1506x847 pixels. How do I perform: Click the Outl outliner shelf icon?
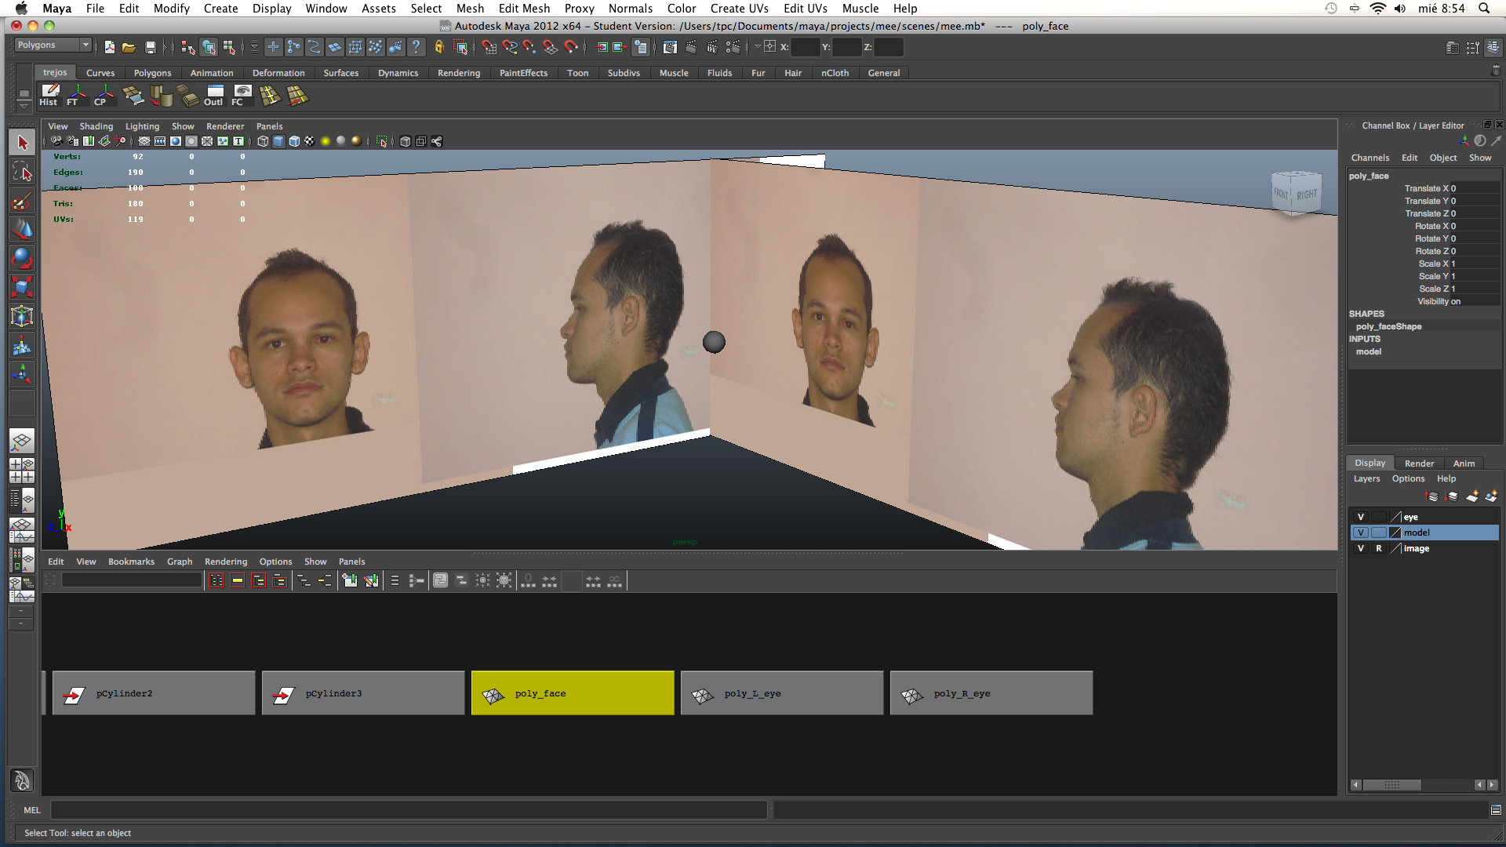coord(213,96)
